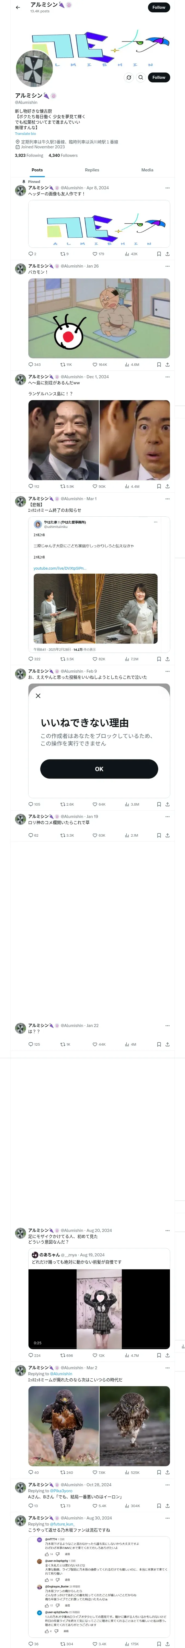This screenshot has height=1648, width=185.
Task: Share the Jan 19 post with 2.1M views
Action: coord(167,836)
